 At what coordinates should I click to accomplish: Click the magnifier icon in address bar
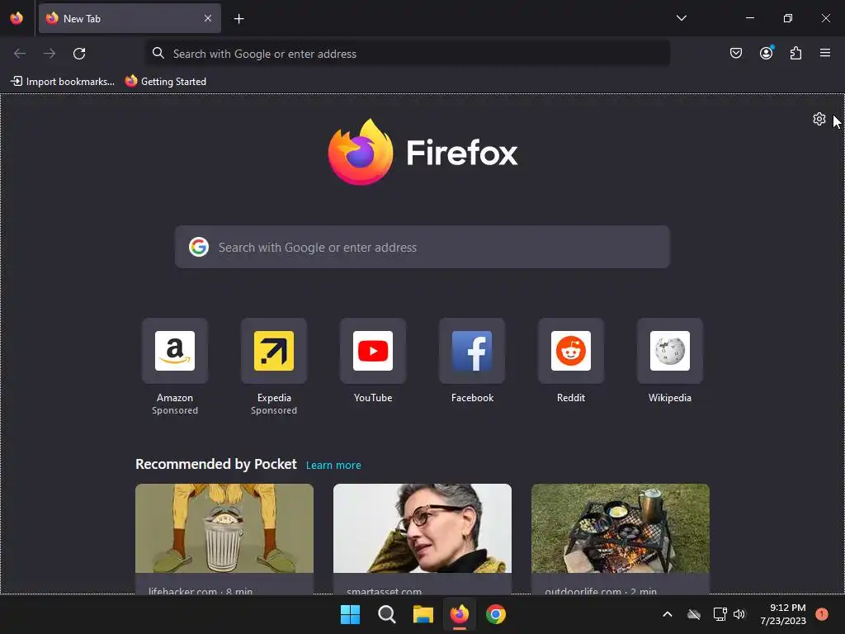pyautogui.click(x=158, y=53)
